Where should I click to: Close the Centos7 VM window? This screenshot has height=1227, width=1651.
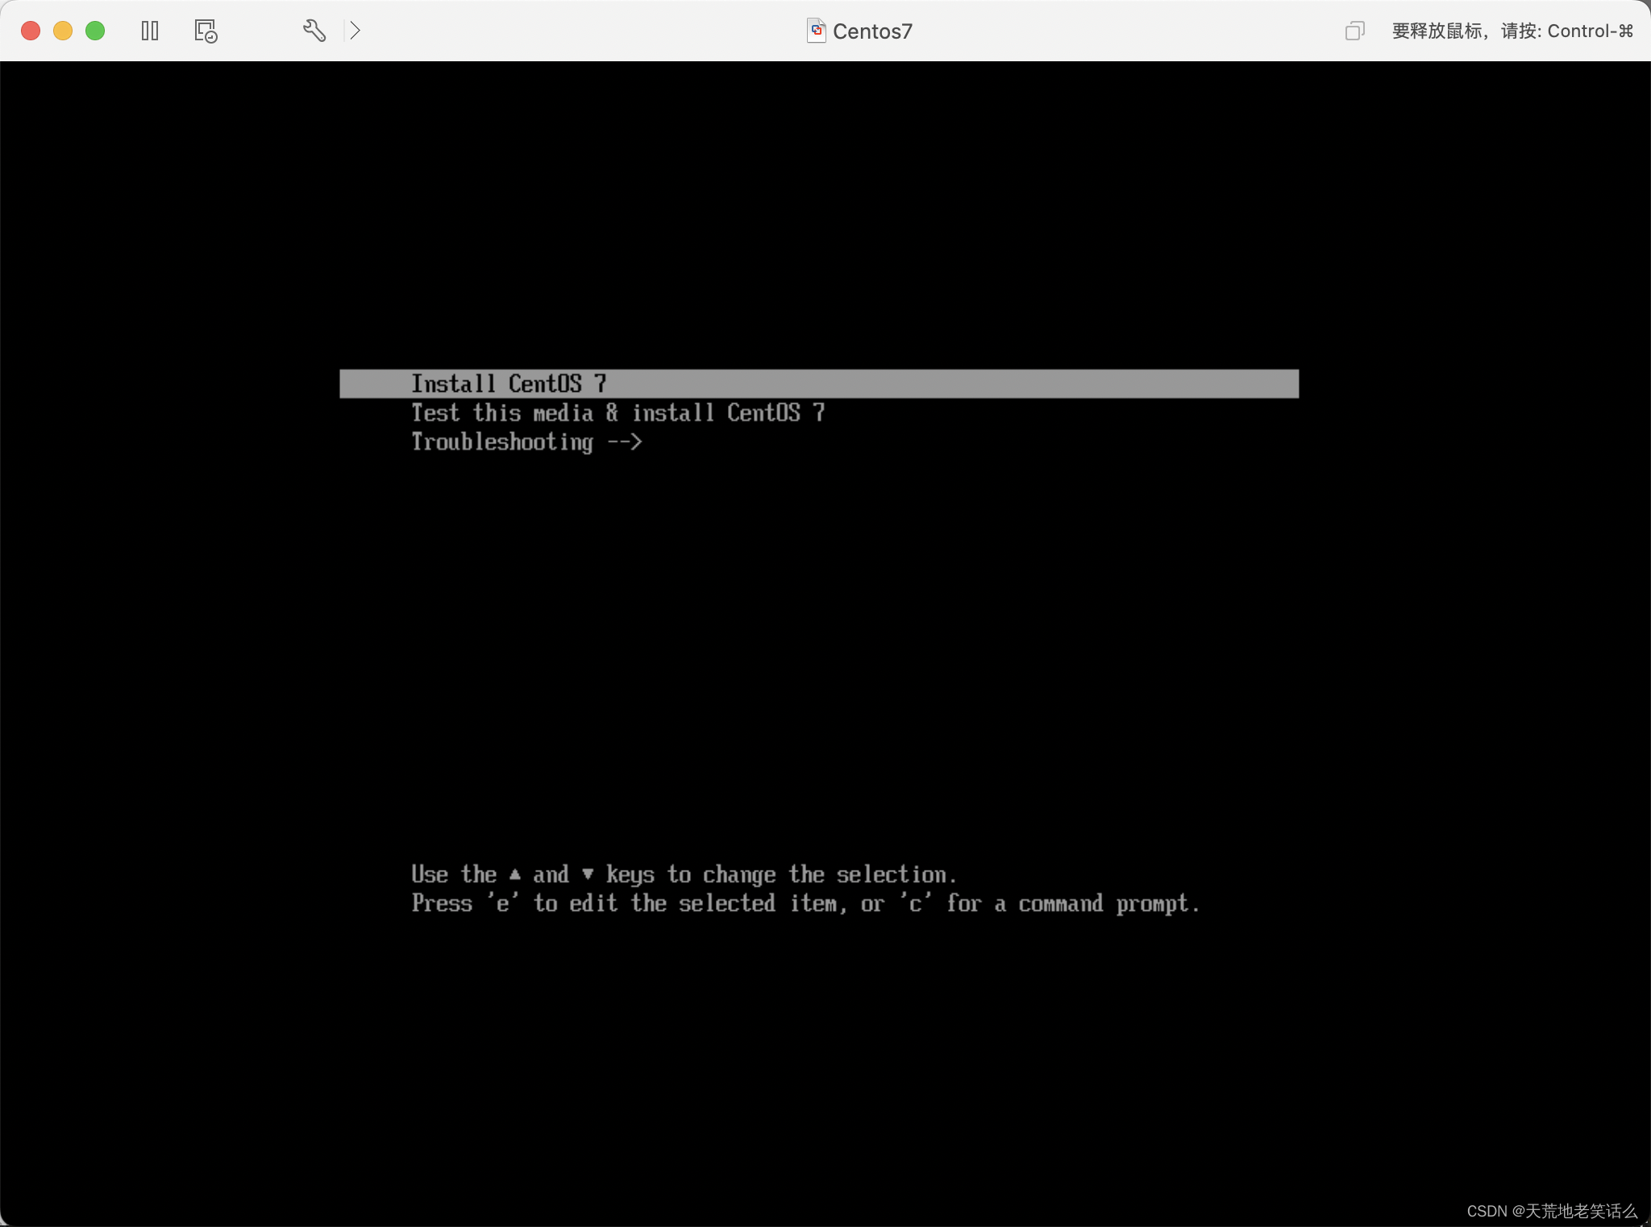tap(31, 31)
